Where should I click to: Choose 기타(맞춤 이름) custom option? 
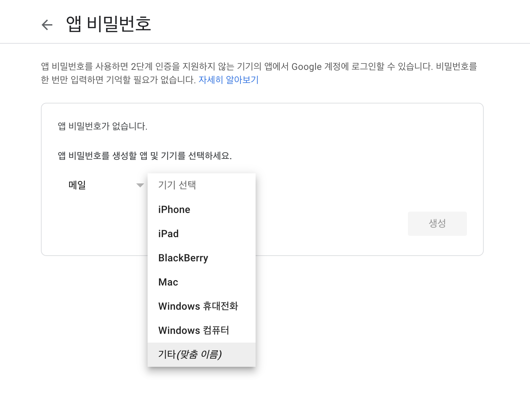(x=202, y=355)
